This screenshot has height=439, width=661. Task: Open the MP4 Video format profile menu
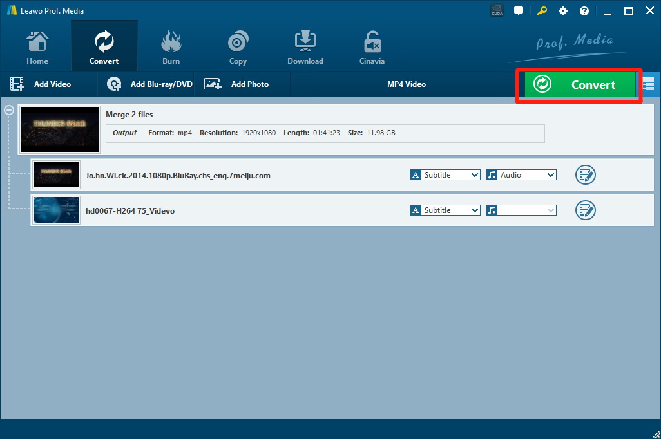(x=407, y=84)
